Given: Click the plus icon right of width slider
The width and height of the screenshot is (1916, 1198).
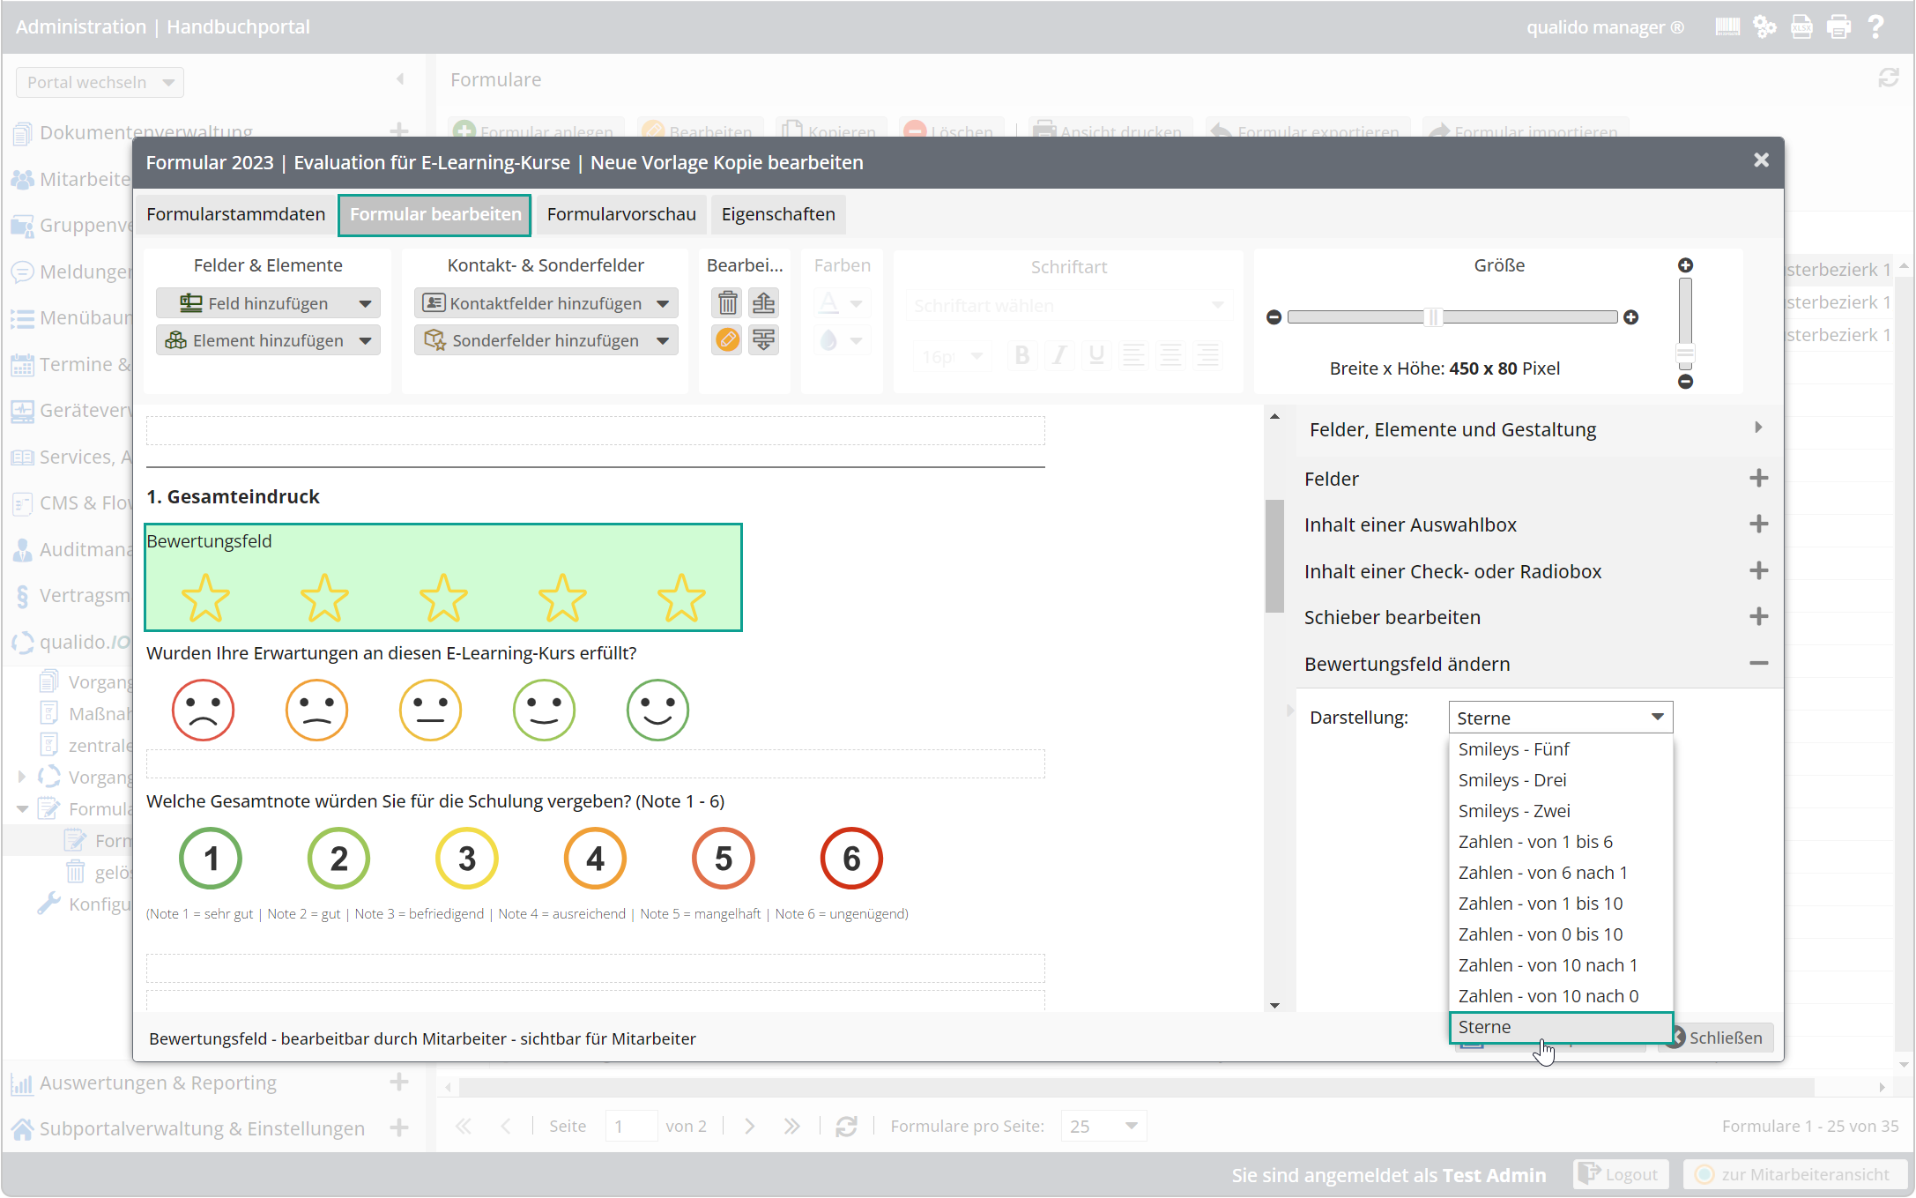Looking at the screenshot, I should pos(1631,317).
